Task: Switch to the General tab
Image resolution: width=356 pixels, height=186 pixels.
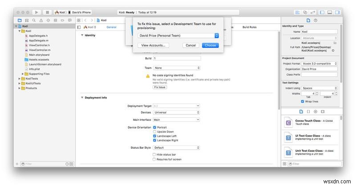Action: pyautogui.click(x=112, y=27)
